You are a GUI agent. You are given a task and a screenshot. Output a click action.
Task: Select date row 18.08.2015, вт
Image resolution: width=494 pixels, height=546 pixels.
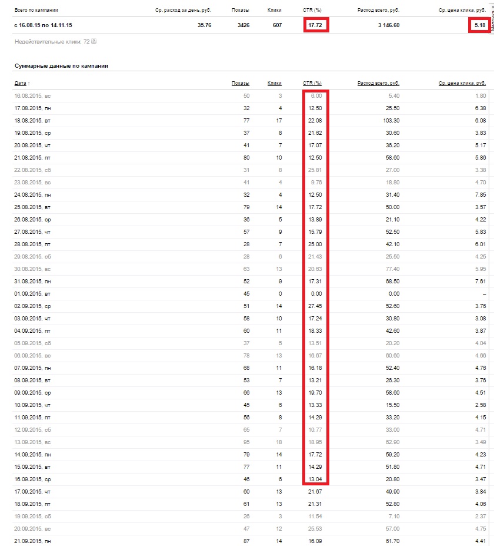(251, 121)
